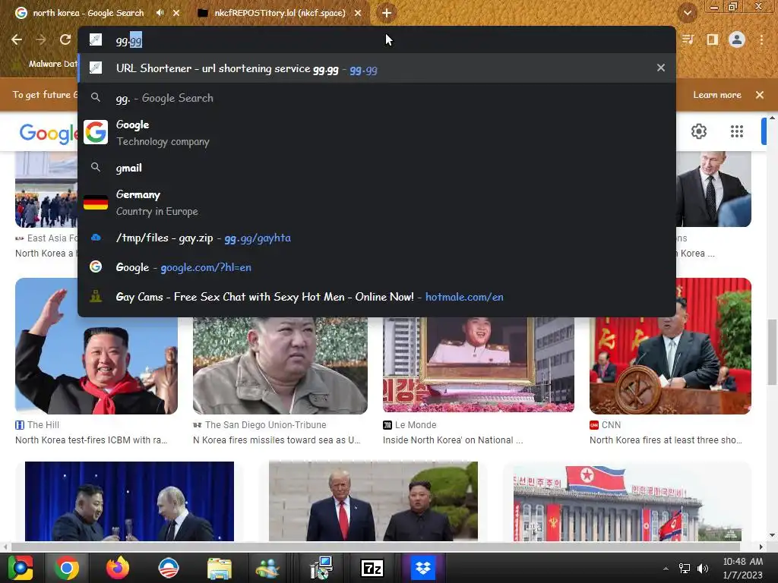This screenshot has width=778, height=583.
Task: Open the CNN image result
Action: click(670, 346)
